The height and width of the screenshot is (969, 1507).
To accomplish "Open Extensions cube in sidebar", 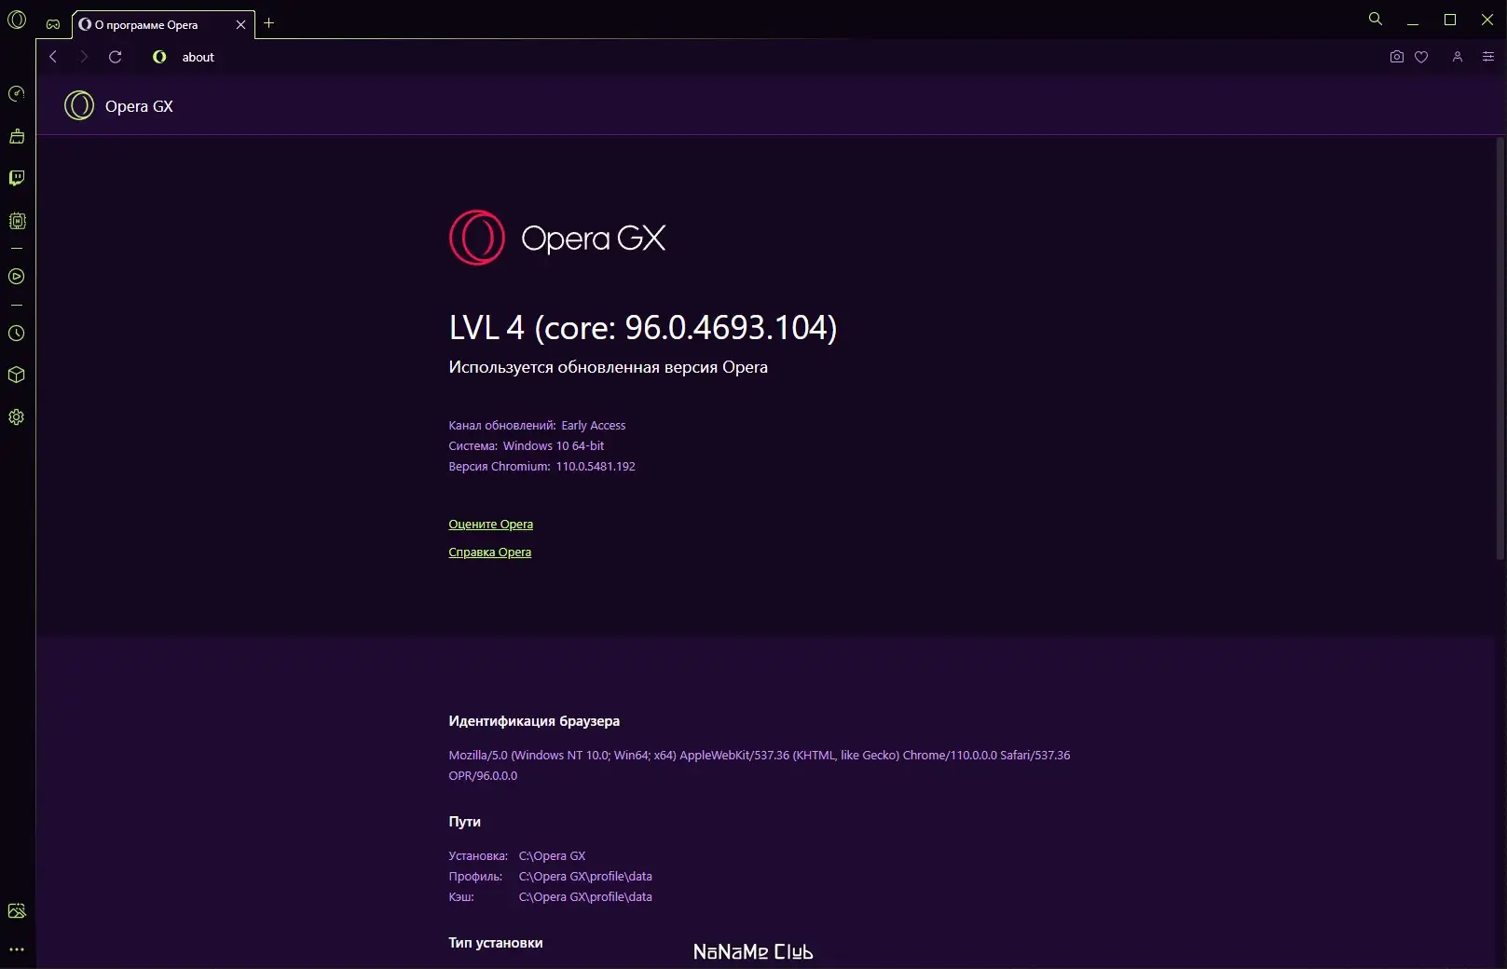I will (x=17, y=375).
